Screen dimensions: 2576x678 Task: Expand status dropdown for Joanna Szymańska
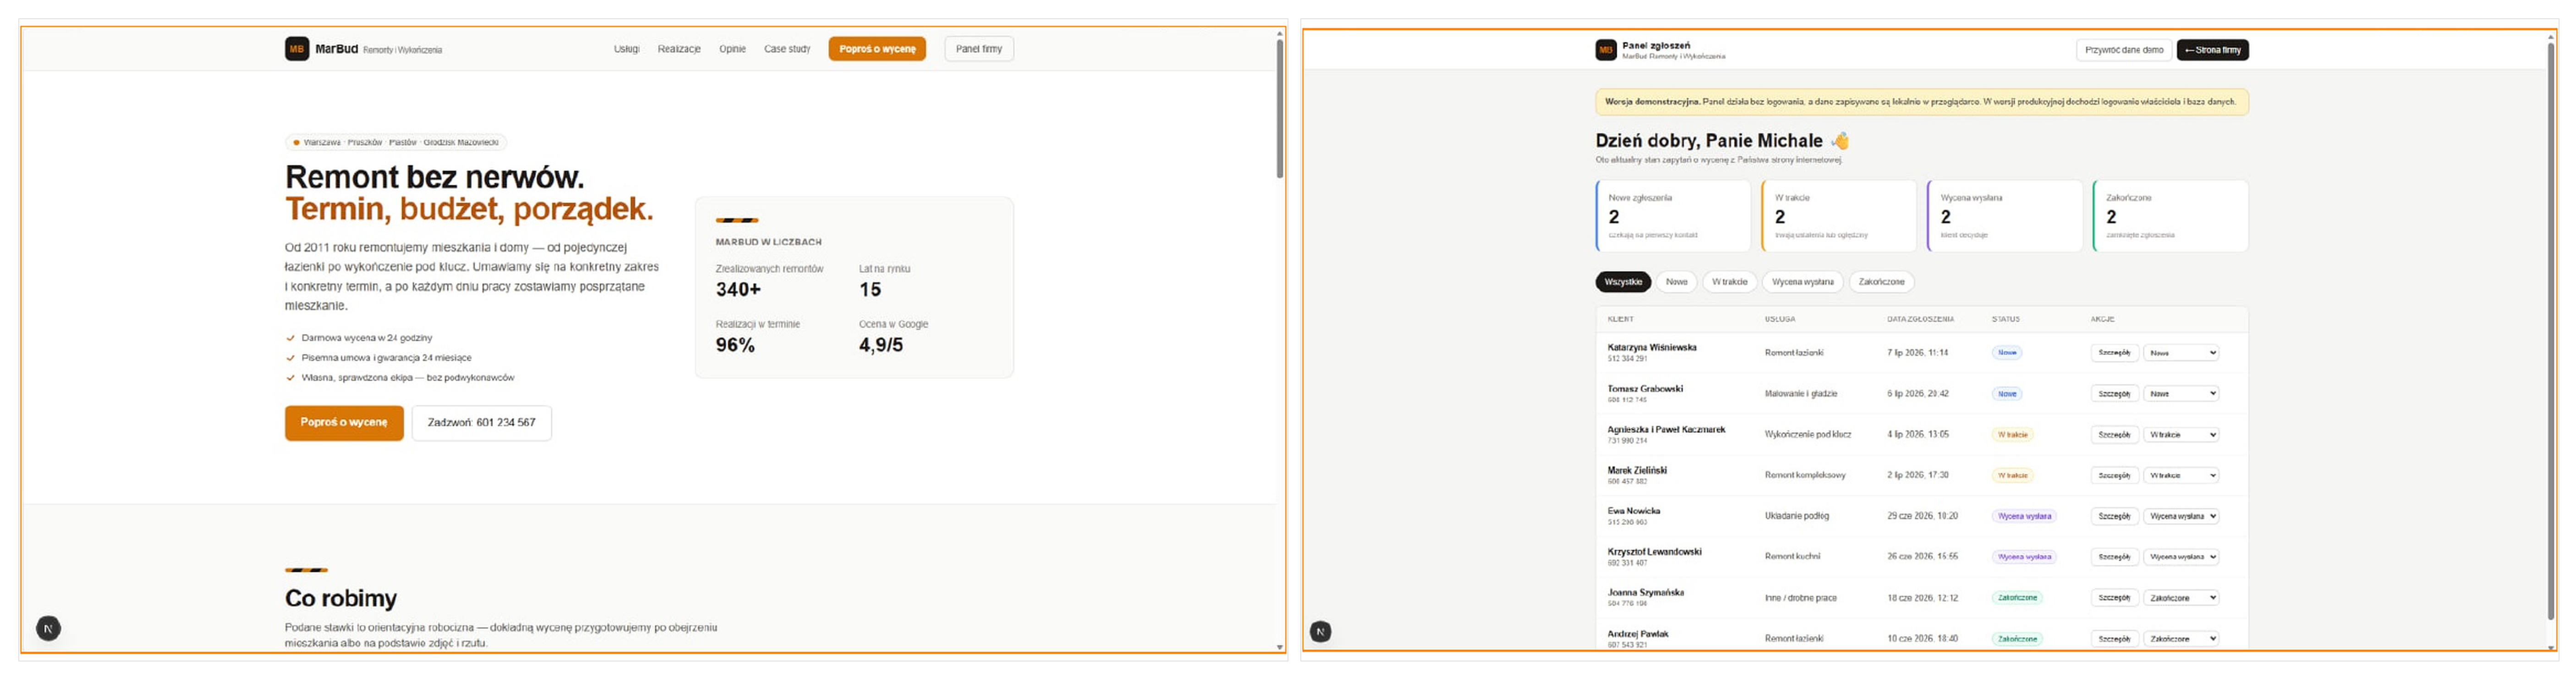pyautogui.click(x=2182, y=598)
